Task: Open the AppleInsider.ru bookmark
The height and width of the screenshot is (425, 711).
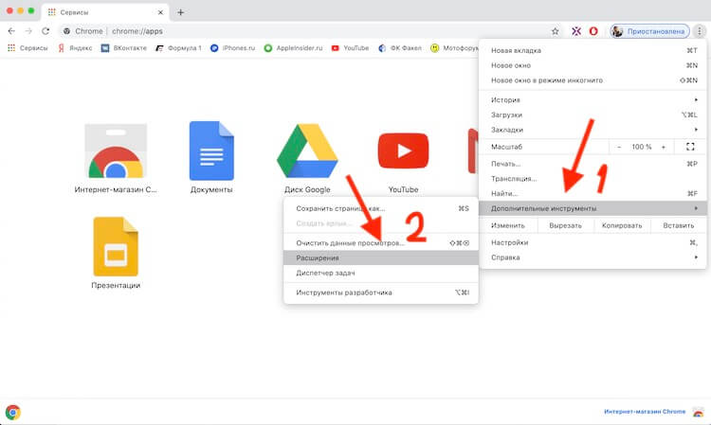Action: click(293, 48)
